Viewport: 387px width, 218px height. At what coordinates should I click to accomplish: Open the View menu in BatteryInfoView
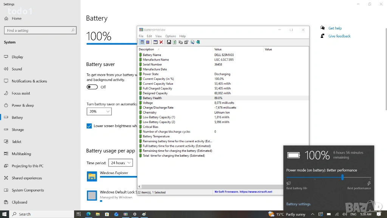click(x=158, y=36)
